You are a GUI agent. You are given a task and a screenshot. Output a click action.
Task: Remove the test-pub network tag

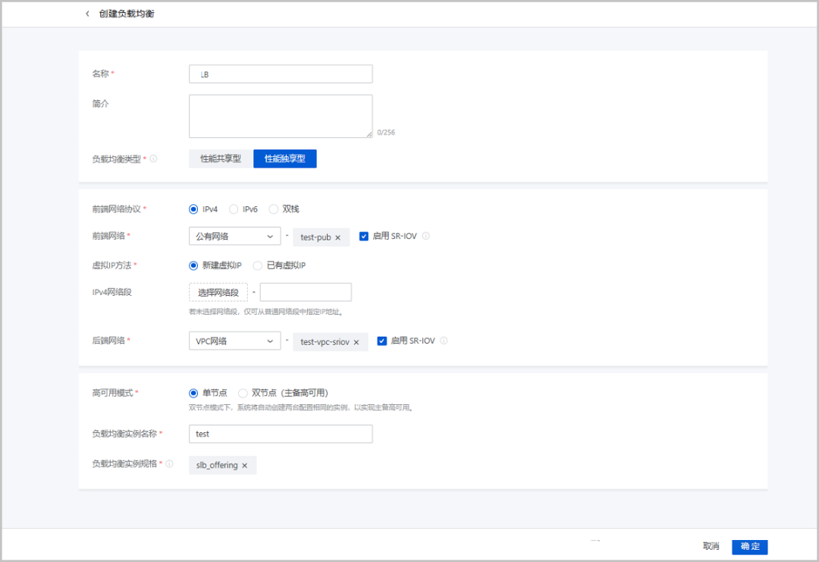(337, 237)
